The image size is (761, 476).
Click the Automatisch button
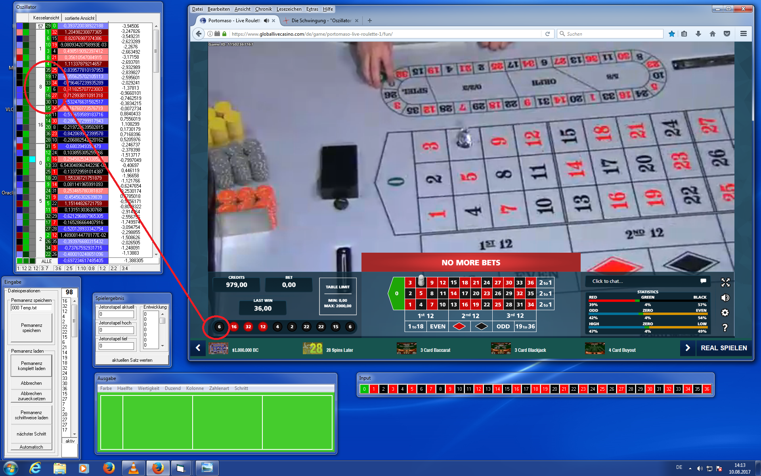[x=31, y=447]
